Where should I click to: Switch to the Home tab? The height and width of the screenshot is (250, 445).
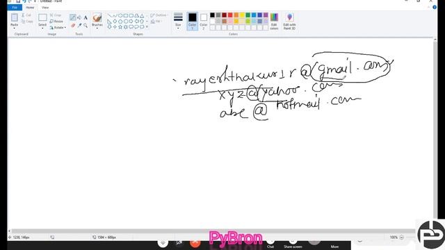[30, 8]
